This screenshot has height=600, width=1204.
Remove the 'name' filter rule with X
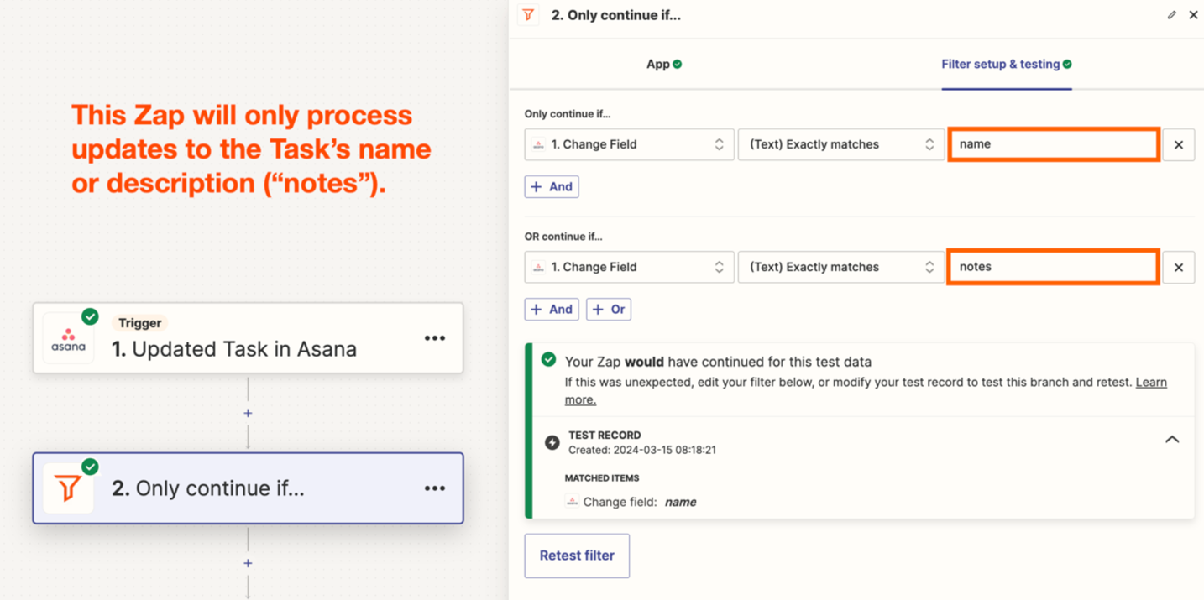tap(1178, 144)
